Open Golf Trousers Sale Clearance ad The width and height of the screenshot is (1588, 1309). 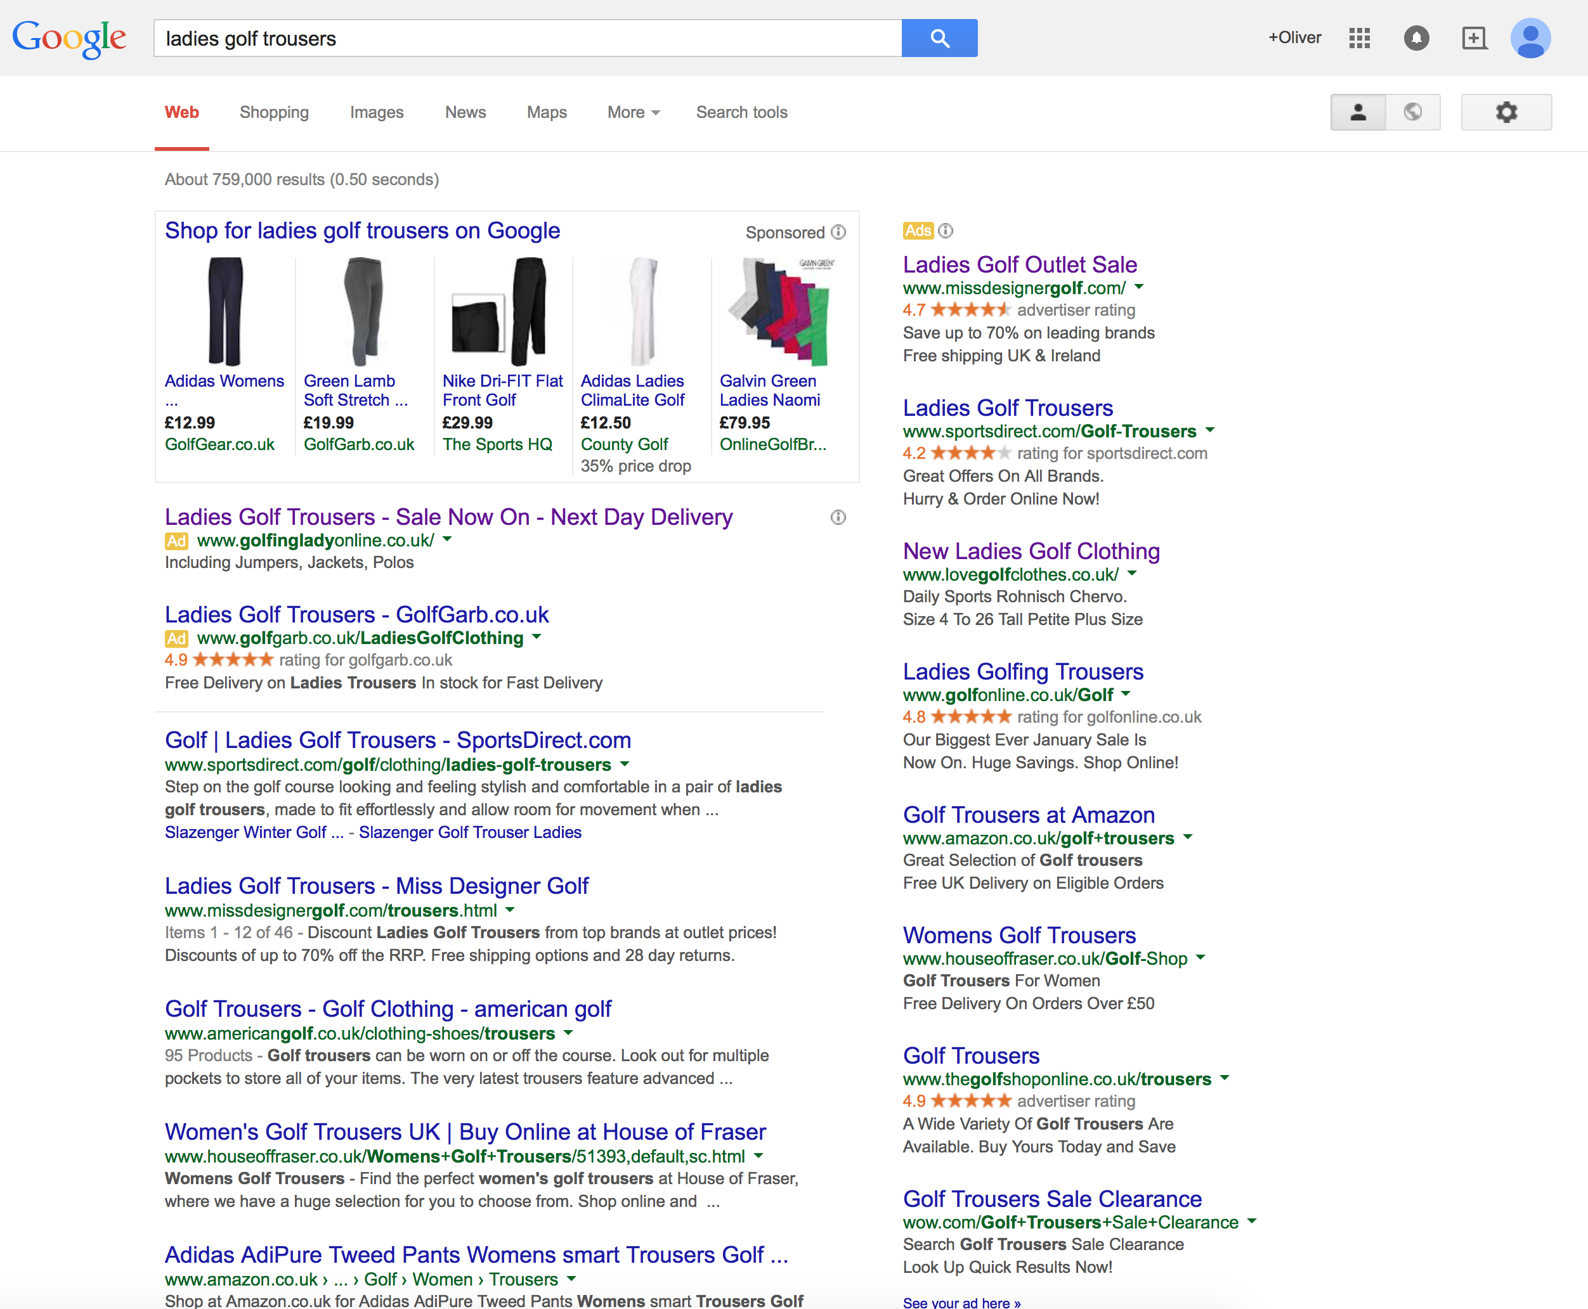[1052, 1199]
